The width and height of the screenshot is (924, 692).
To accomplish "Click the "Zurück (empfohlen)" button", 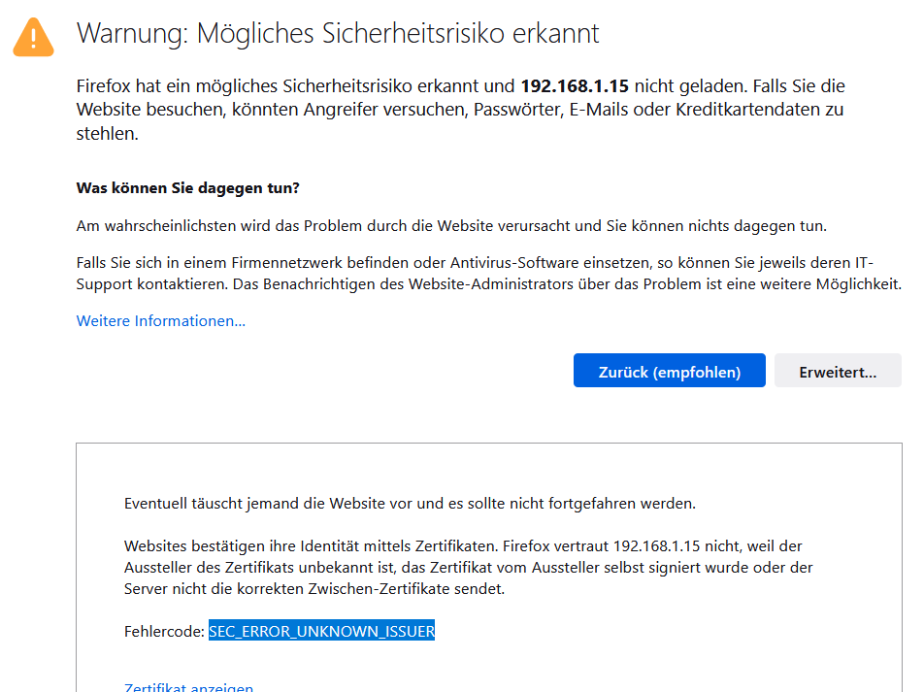I will pyautogui.click(x=669, y=371).
